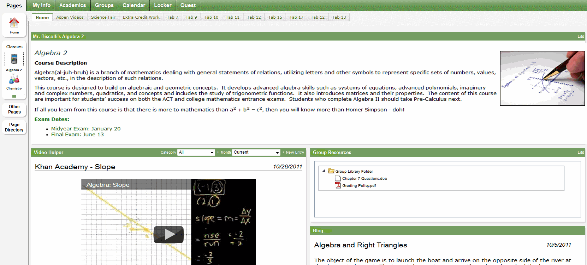The image size is (587, 265).
Task: Collapse the Group Library Folder tree
Action: (324, 171)
